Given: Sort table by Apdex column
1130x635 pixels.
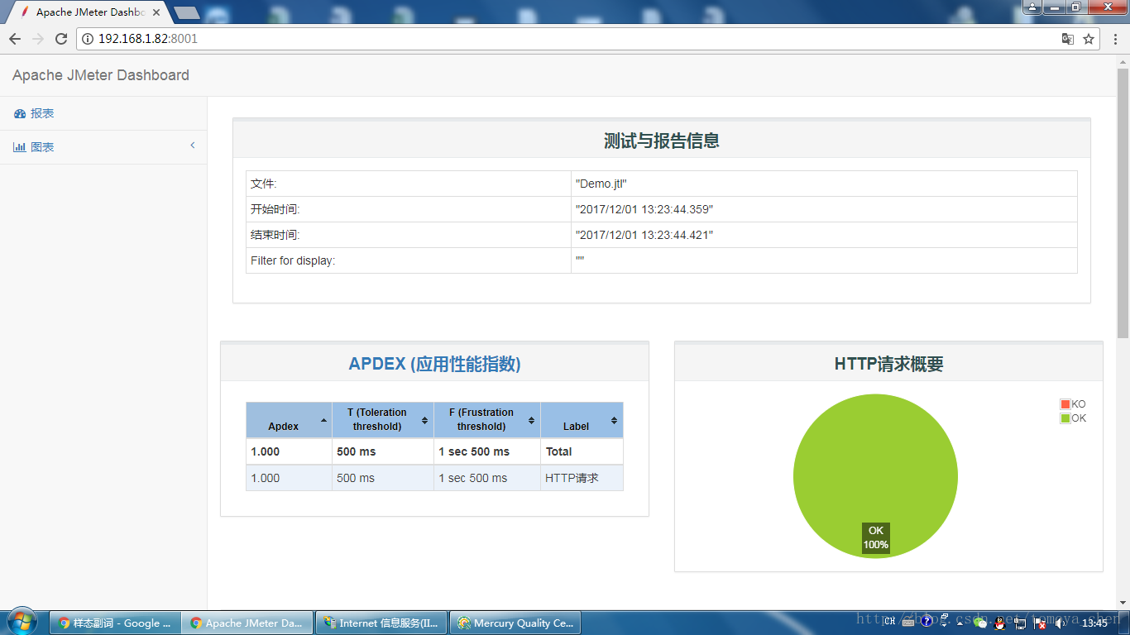Looking at the screenshot, I should click(x=289, y=420).
